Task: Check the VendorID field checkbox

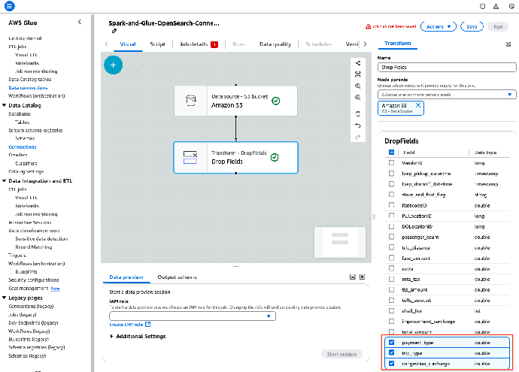Action: click(x=391, y=162)
